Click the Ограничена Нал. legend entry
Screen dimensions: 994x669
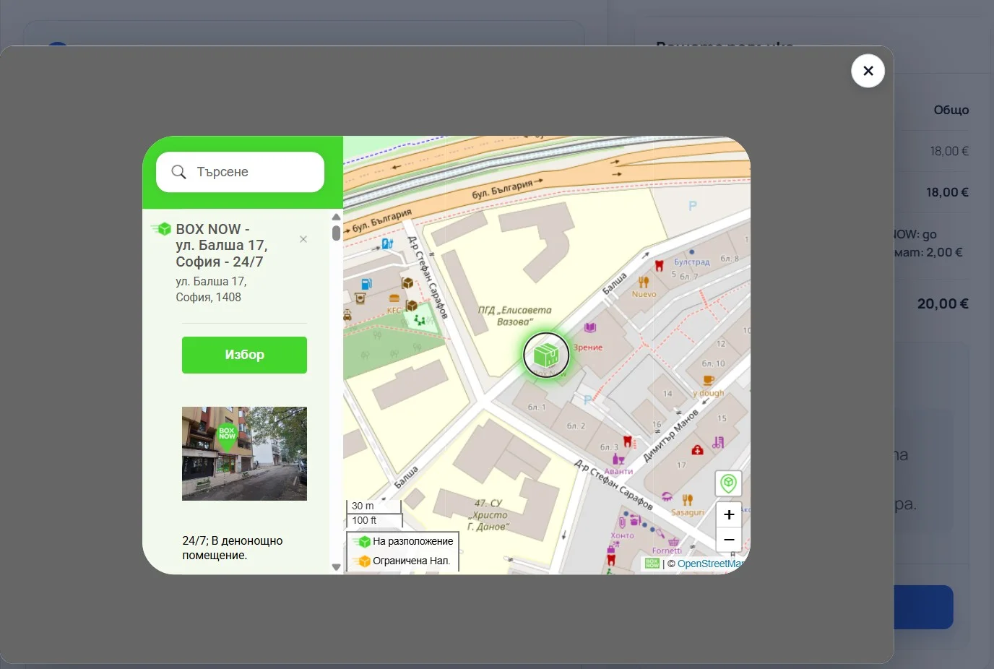403,561
